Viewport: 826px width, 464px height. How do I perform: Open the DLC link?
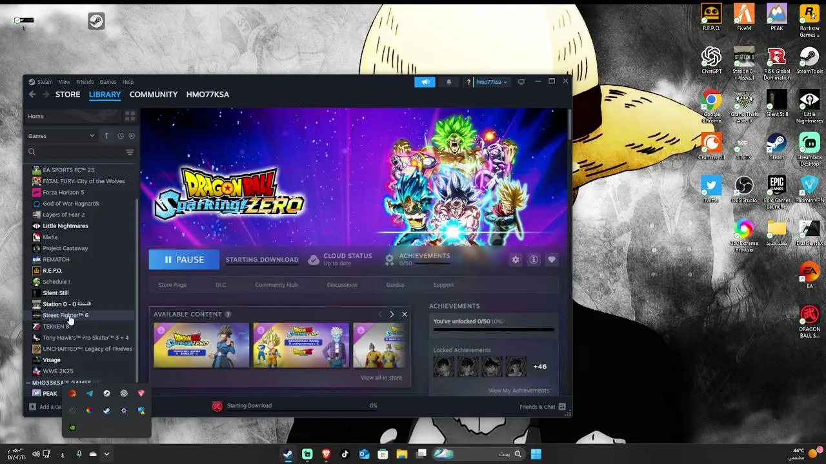point(221,285)
